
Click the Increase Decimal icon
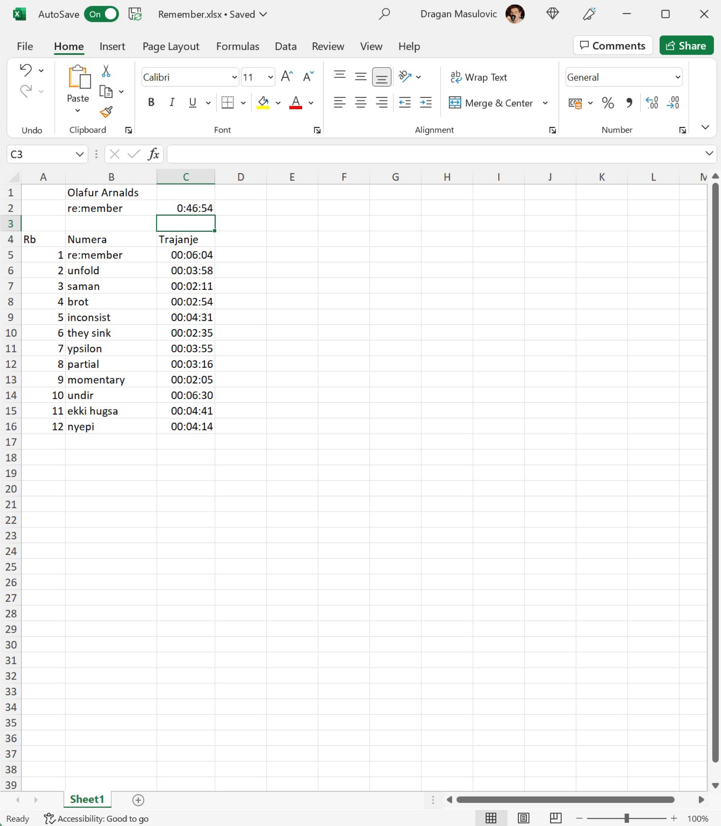tap(652, 103)
